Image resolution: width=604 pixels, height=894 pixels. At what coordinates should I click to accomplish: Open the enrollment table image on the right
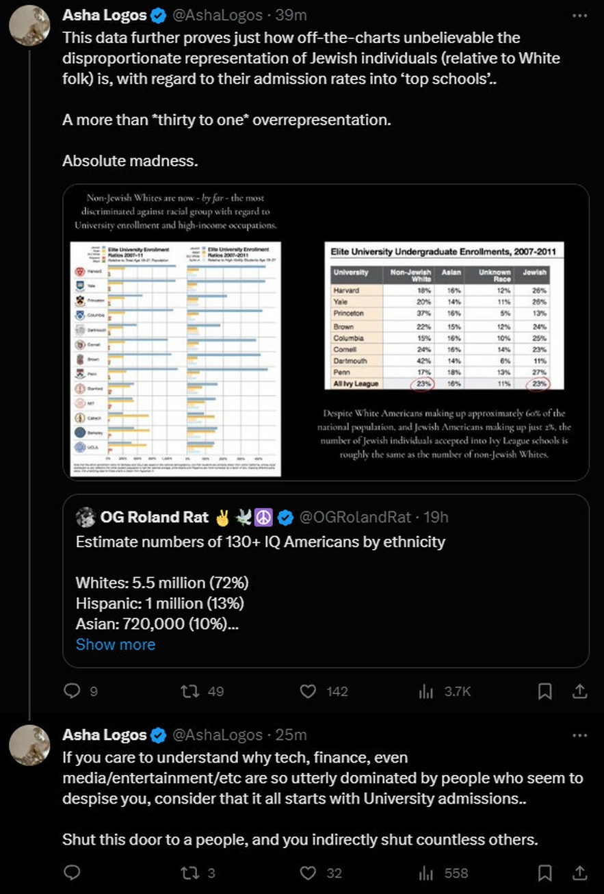pos(443,316)
